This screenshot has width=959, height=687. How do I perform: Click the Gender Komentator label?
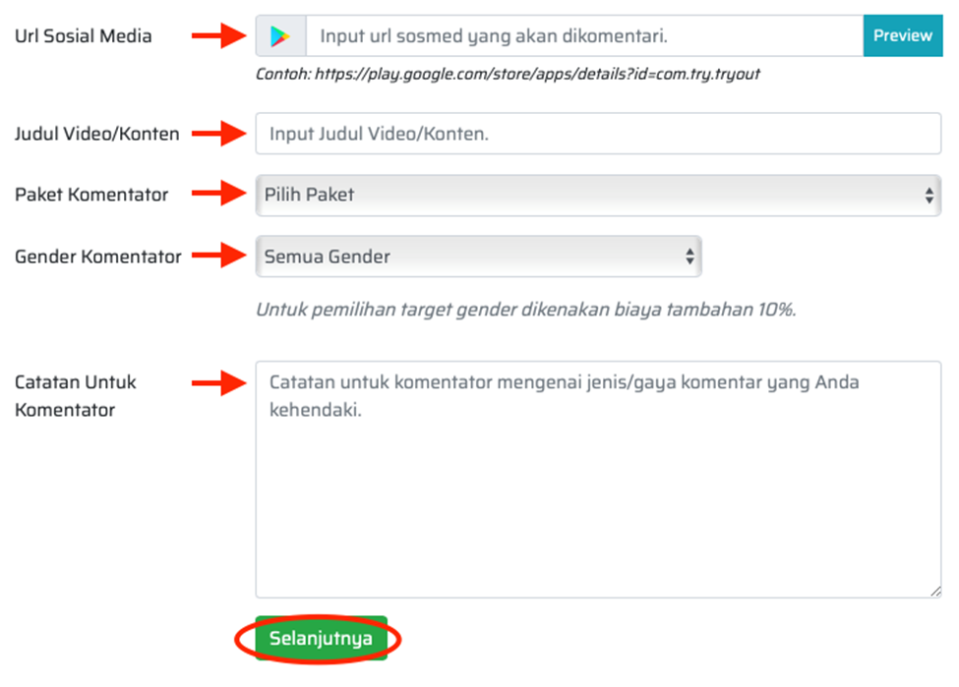[97, 257]
